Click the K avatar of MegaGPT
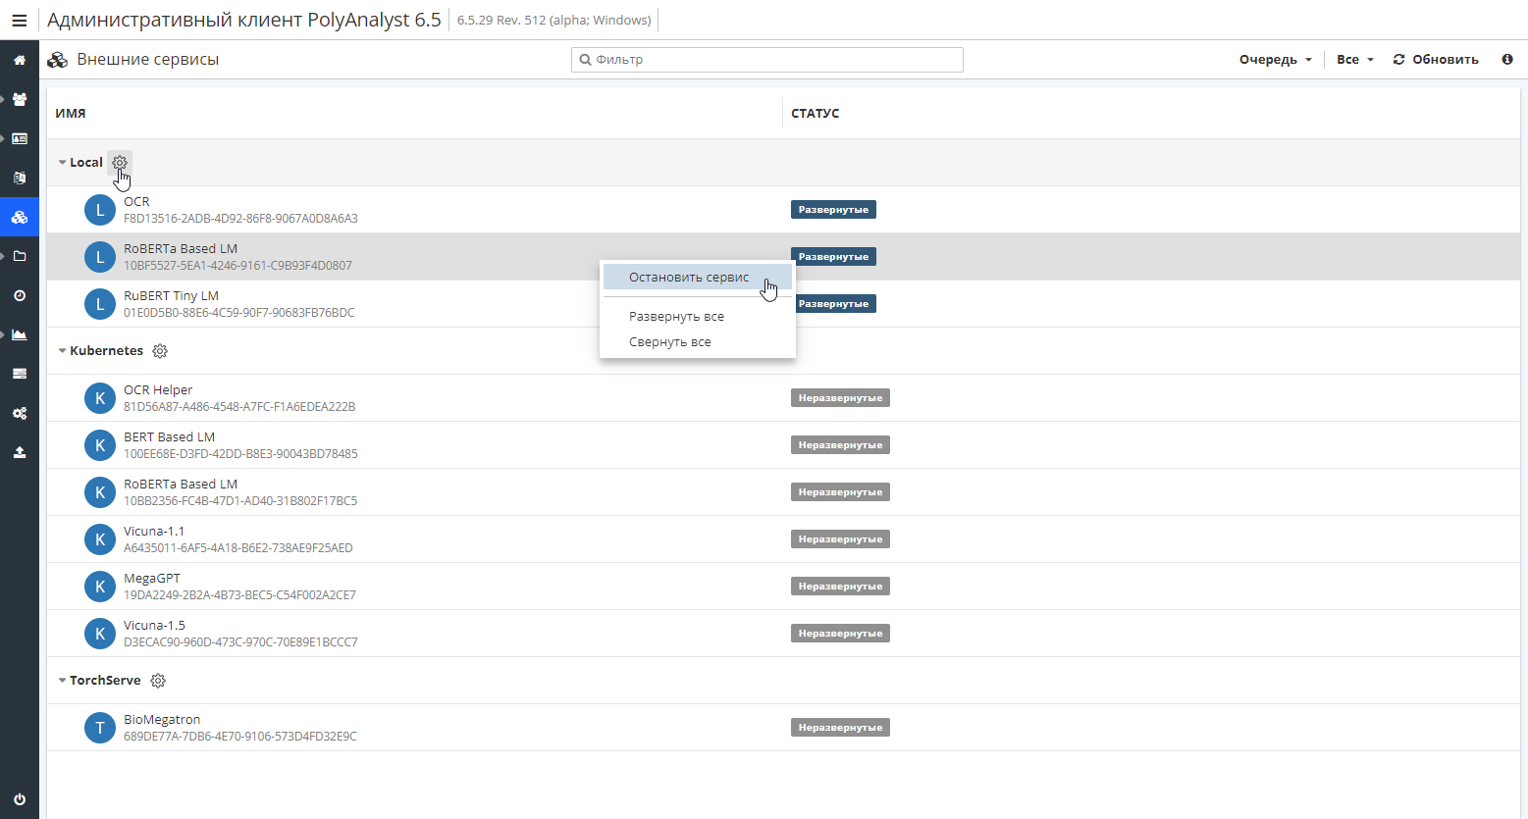The height and width of the screenshot is (819, 1528). point(100,587)
